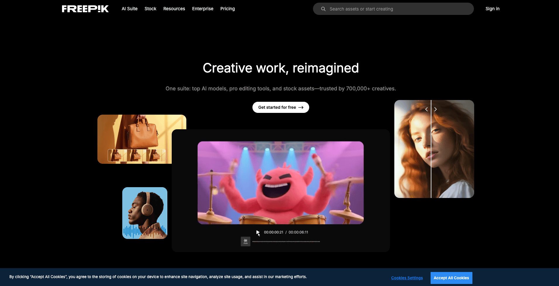Click the Audio track icon

pos(245,241)
